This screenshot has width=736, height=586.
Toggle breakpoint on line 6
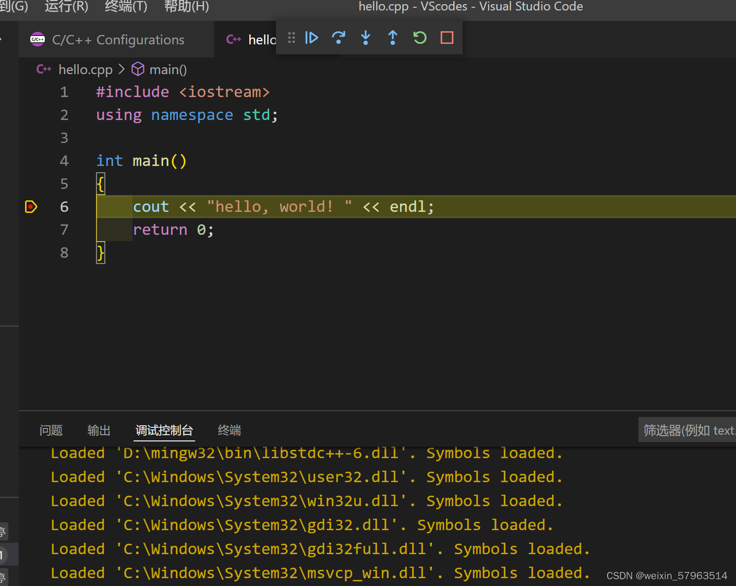coord(31,207)
